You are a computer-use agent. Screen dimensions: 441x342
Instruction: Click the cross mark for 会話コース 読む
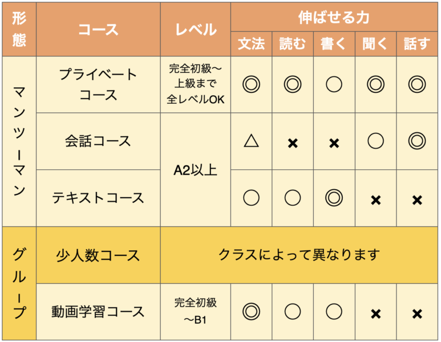click(x=293, y=143)
